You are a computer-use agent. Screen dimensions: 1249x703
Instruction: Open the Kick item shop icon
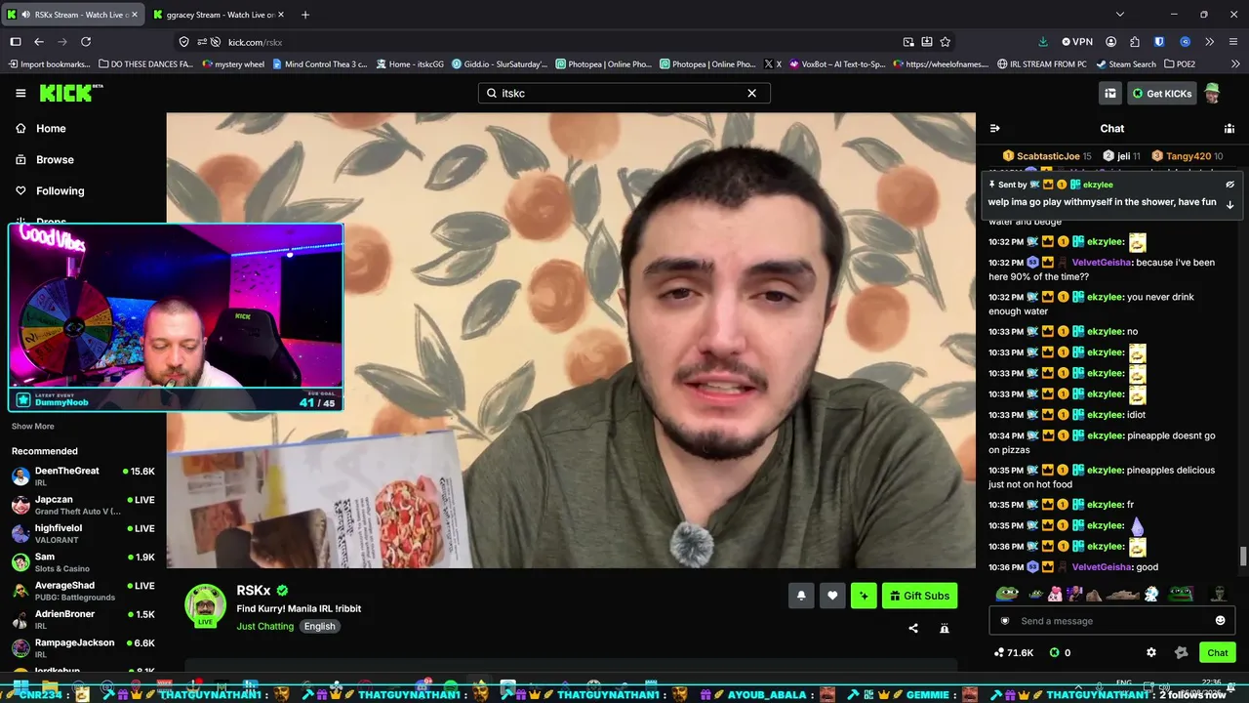coord(1110,93)
